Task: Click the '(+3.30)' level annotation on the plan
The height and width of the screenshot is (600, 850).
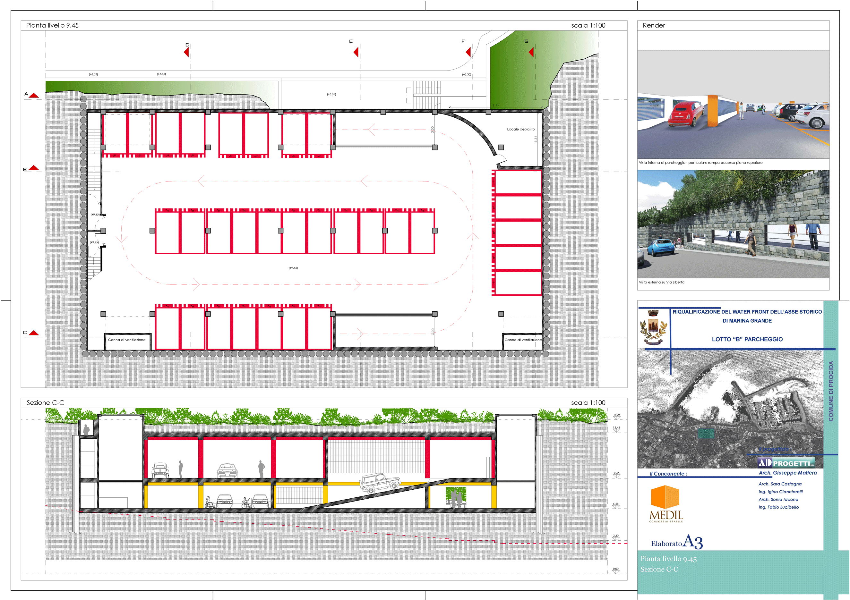Action: point(467,74)
